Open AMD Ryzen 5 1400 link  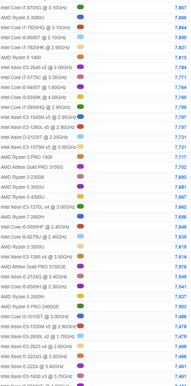click(x=21, y=57)
